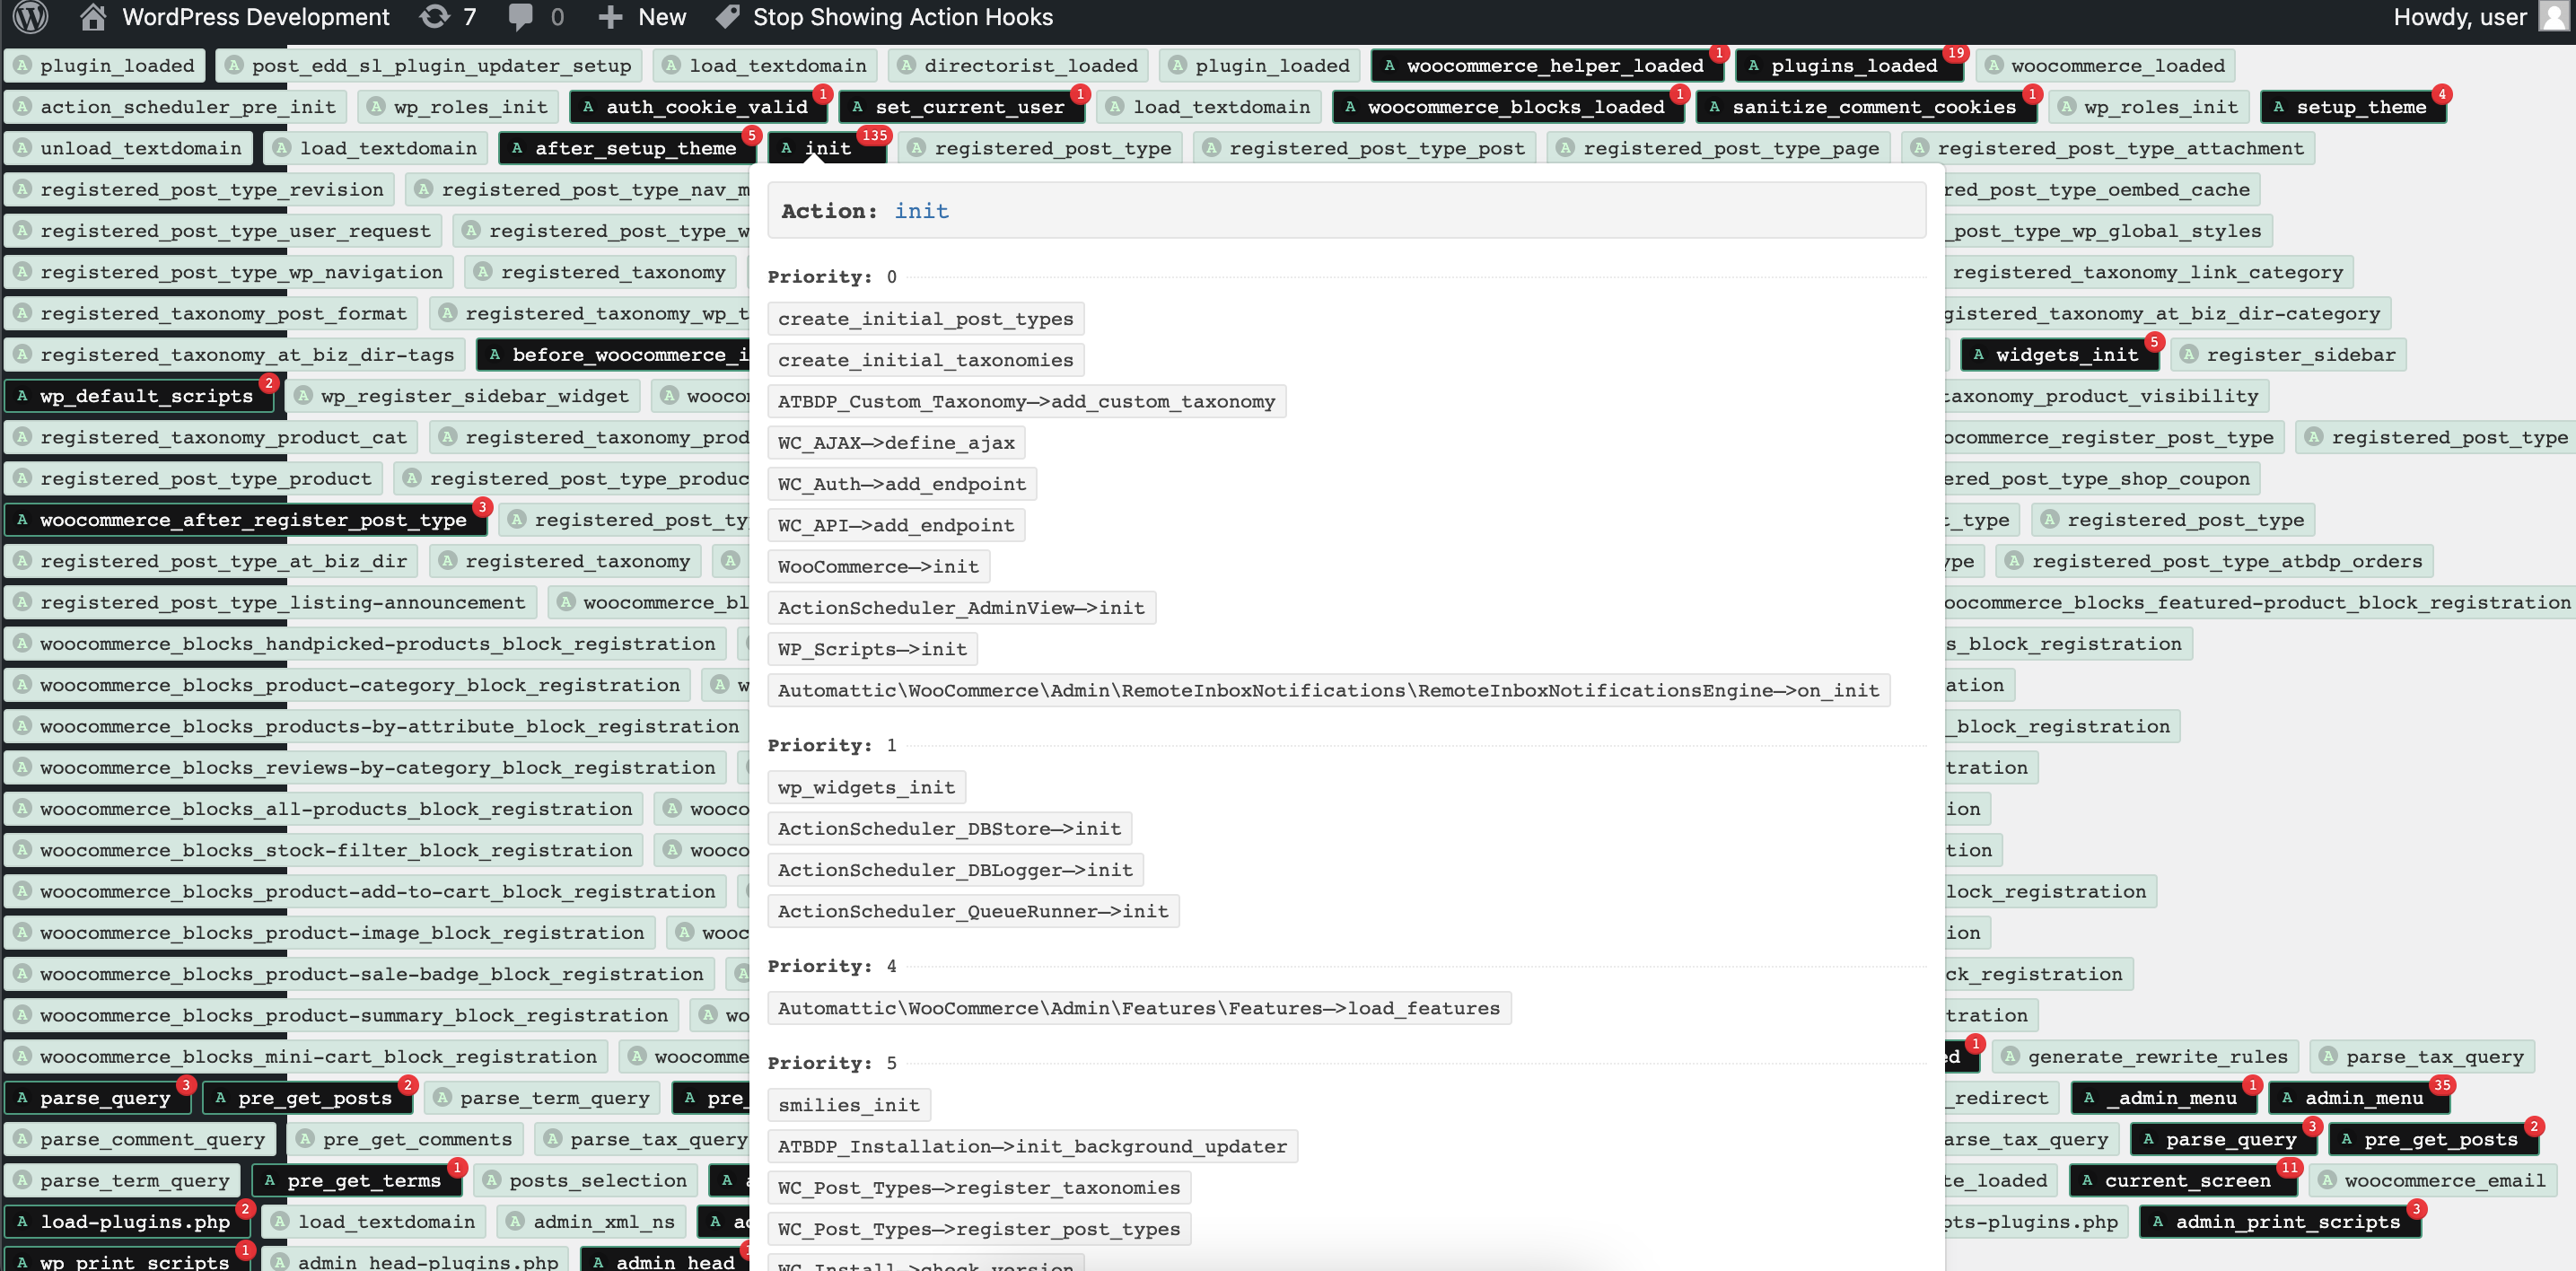Expand the after_setup_theme hook
The width and height of the screenshot is (2576, 1271).
click(x=627, y=148)
